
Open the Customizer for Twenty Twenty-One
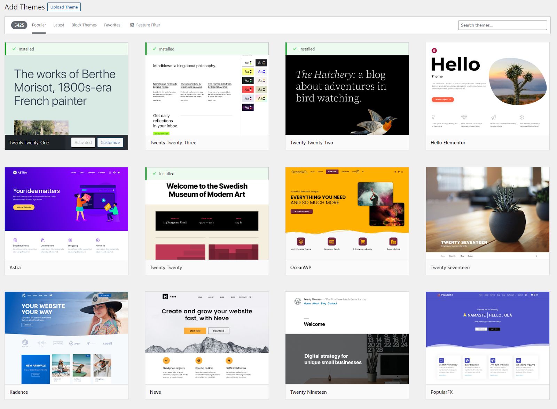(x=110, y=142)
